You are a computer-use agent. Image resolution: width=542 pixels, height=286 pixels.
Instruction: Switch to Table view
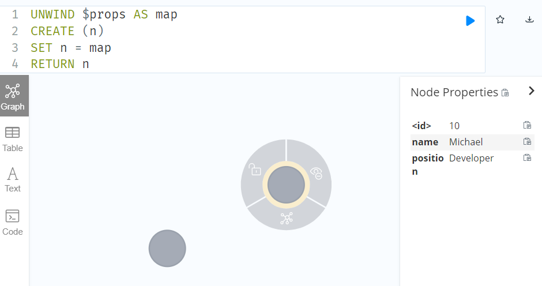pyautogui.click(x=13, y=140)
